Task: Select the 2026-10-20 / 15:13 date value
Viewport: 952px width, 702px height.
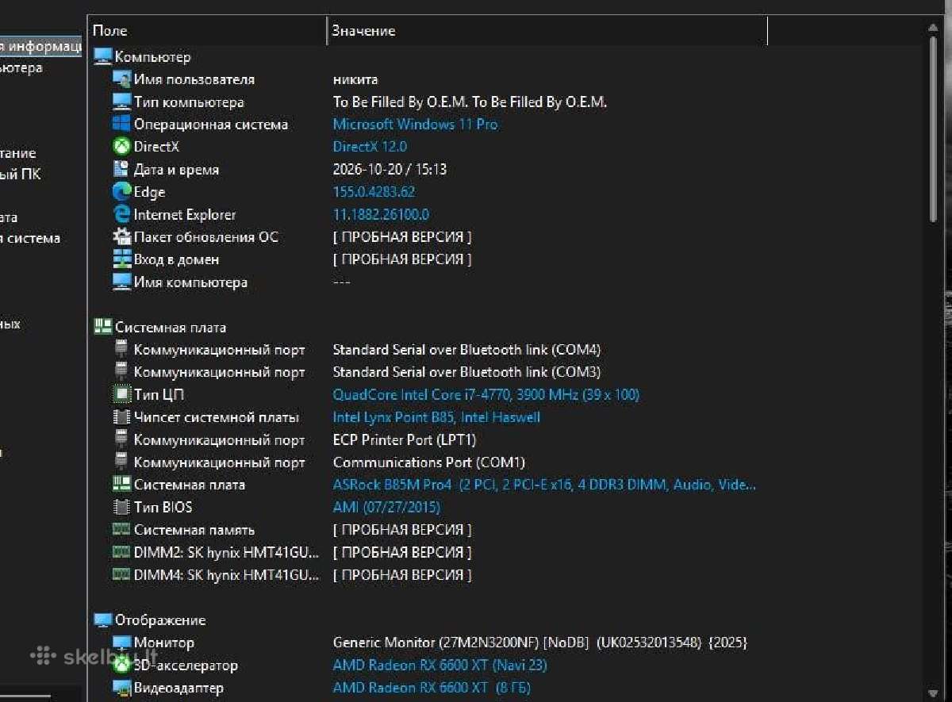Action: point(390,170)
